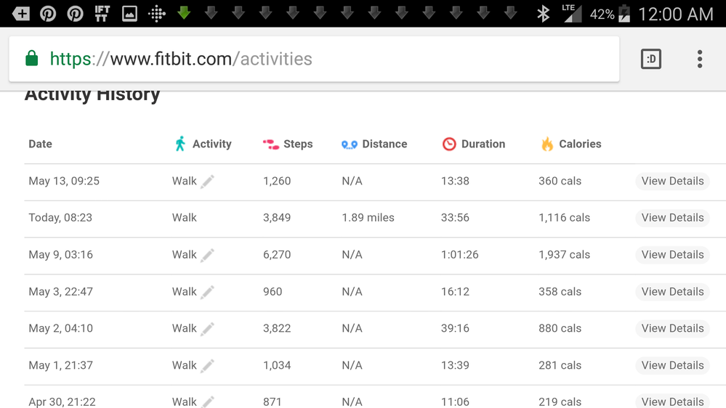View Details for Today, 08:23 walk

point(672,217)
